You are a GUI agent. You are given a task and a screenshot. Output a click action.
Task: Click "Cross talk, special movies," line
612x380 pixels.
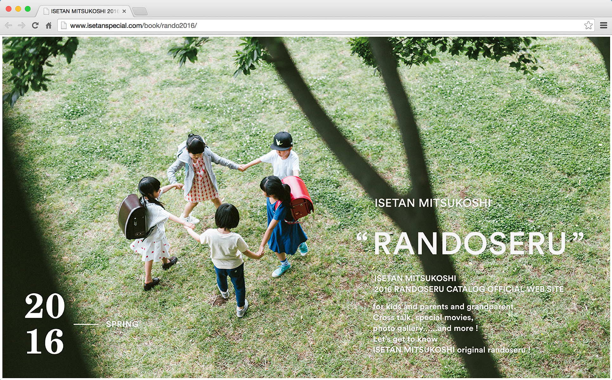[423, 318]
